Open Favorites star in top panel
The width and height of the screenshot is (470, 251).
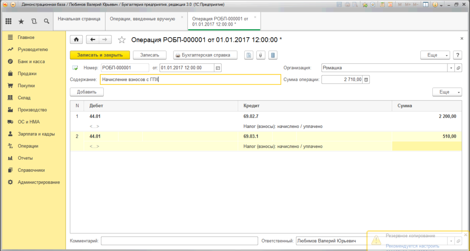coord(21,21)
